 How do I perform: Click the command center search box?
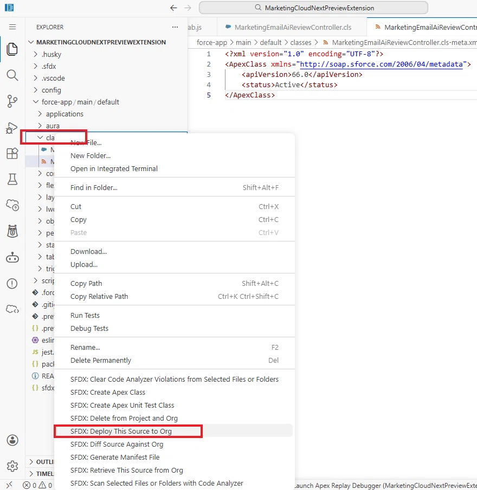tap(313, 8)
